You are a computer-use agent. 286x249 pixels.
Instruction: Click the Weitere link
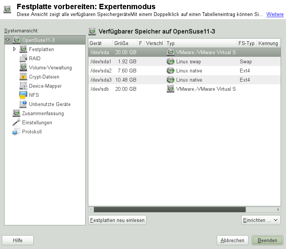[275, 14]
